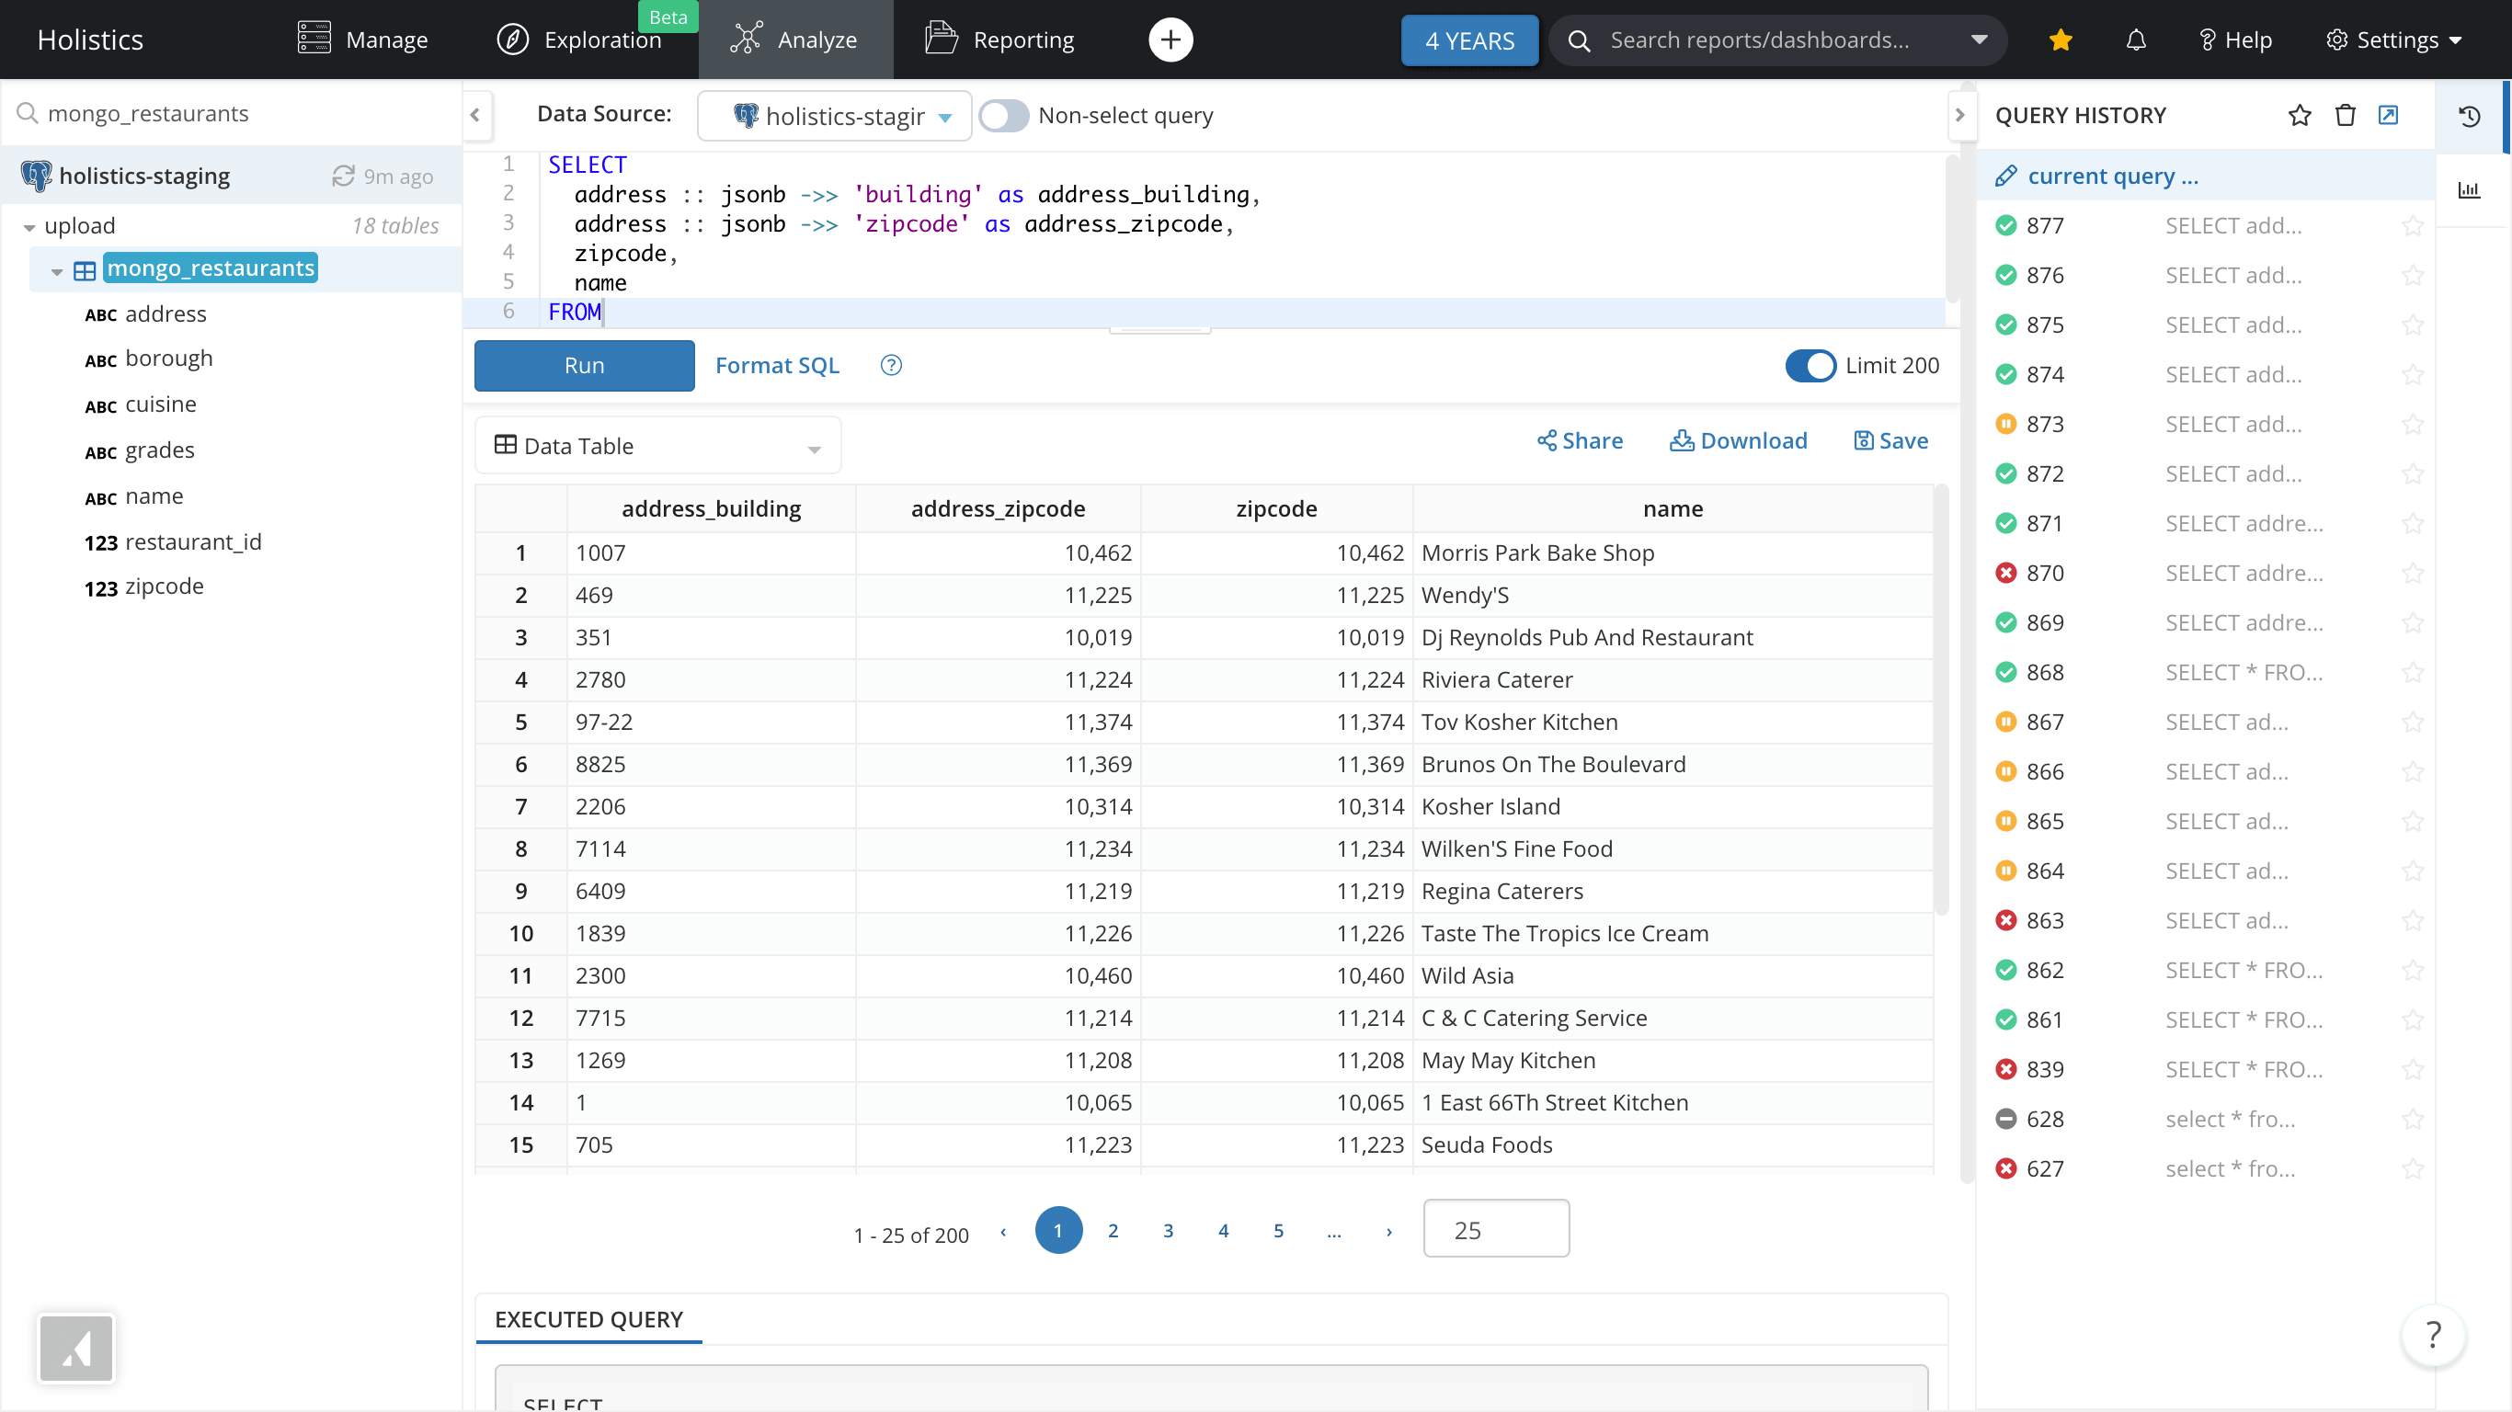The width and height of the screenshot is (2512, 1412).
Task: Click the favorites star icon in the top bar
Action: [x=2061, y=40]
